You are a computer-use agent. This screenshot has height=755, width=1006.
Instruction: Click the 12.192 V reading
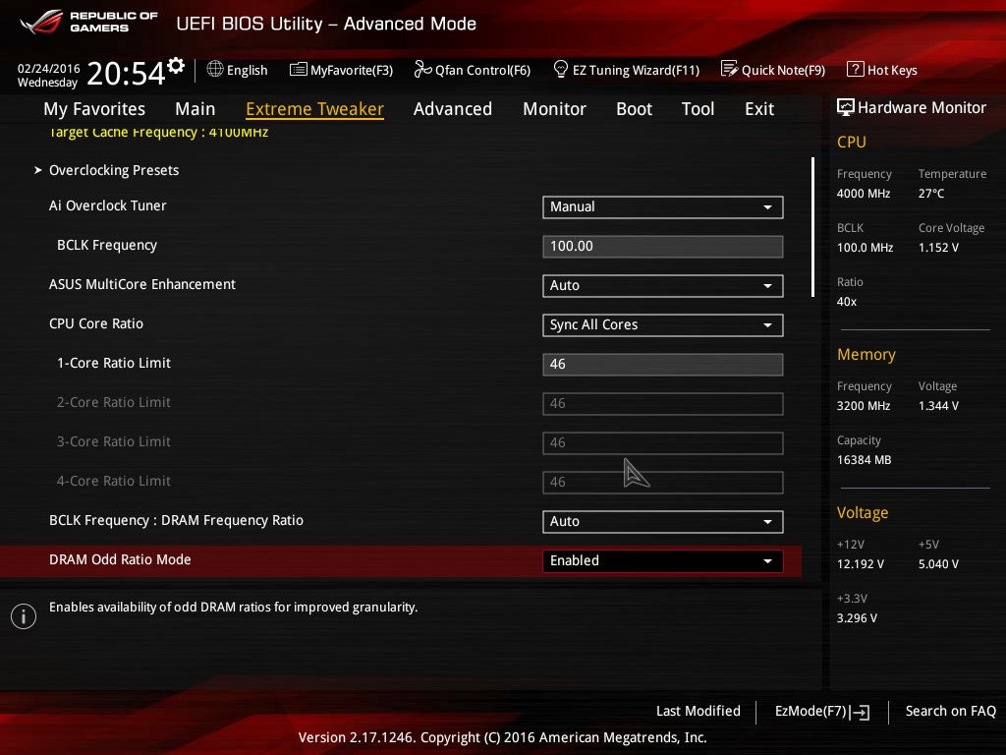(x=861, y=563)
